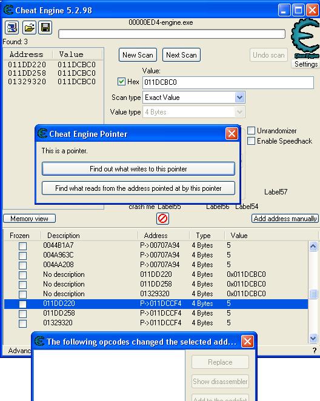Click Find what reads from address pointed at

(x=138, y=188)
